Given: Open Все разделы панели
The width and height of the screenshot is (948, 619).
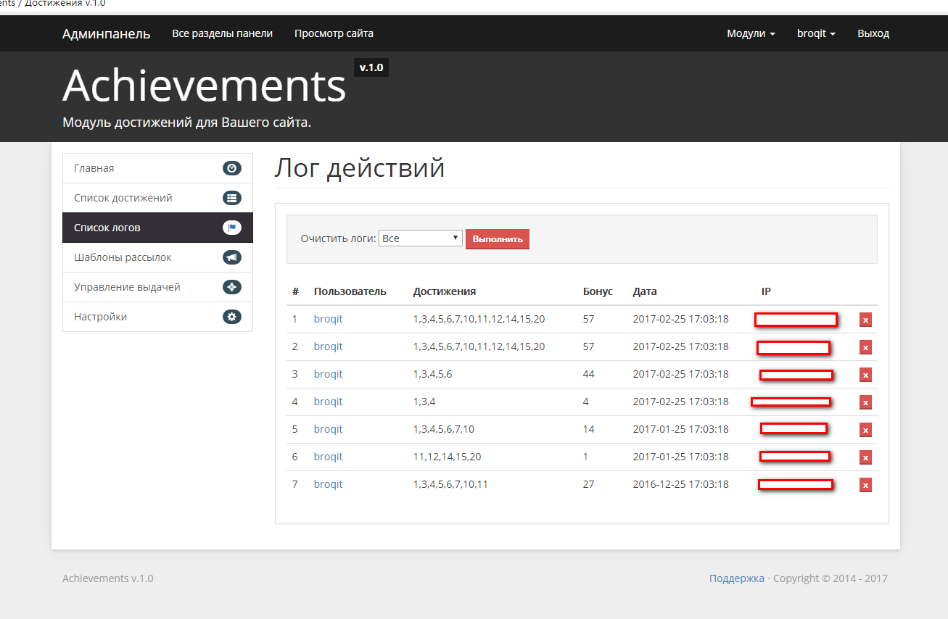Looking at the screenshot, I should coord(222,33).
